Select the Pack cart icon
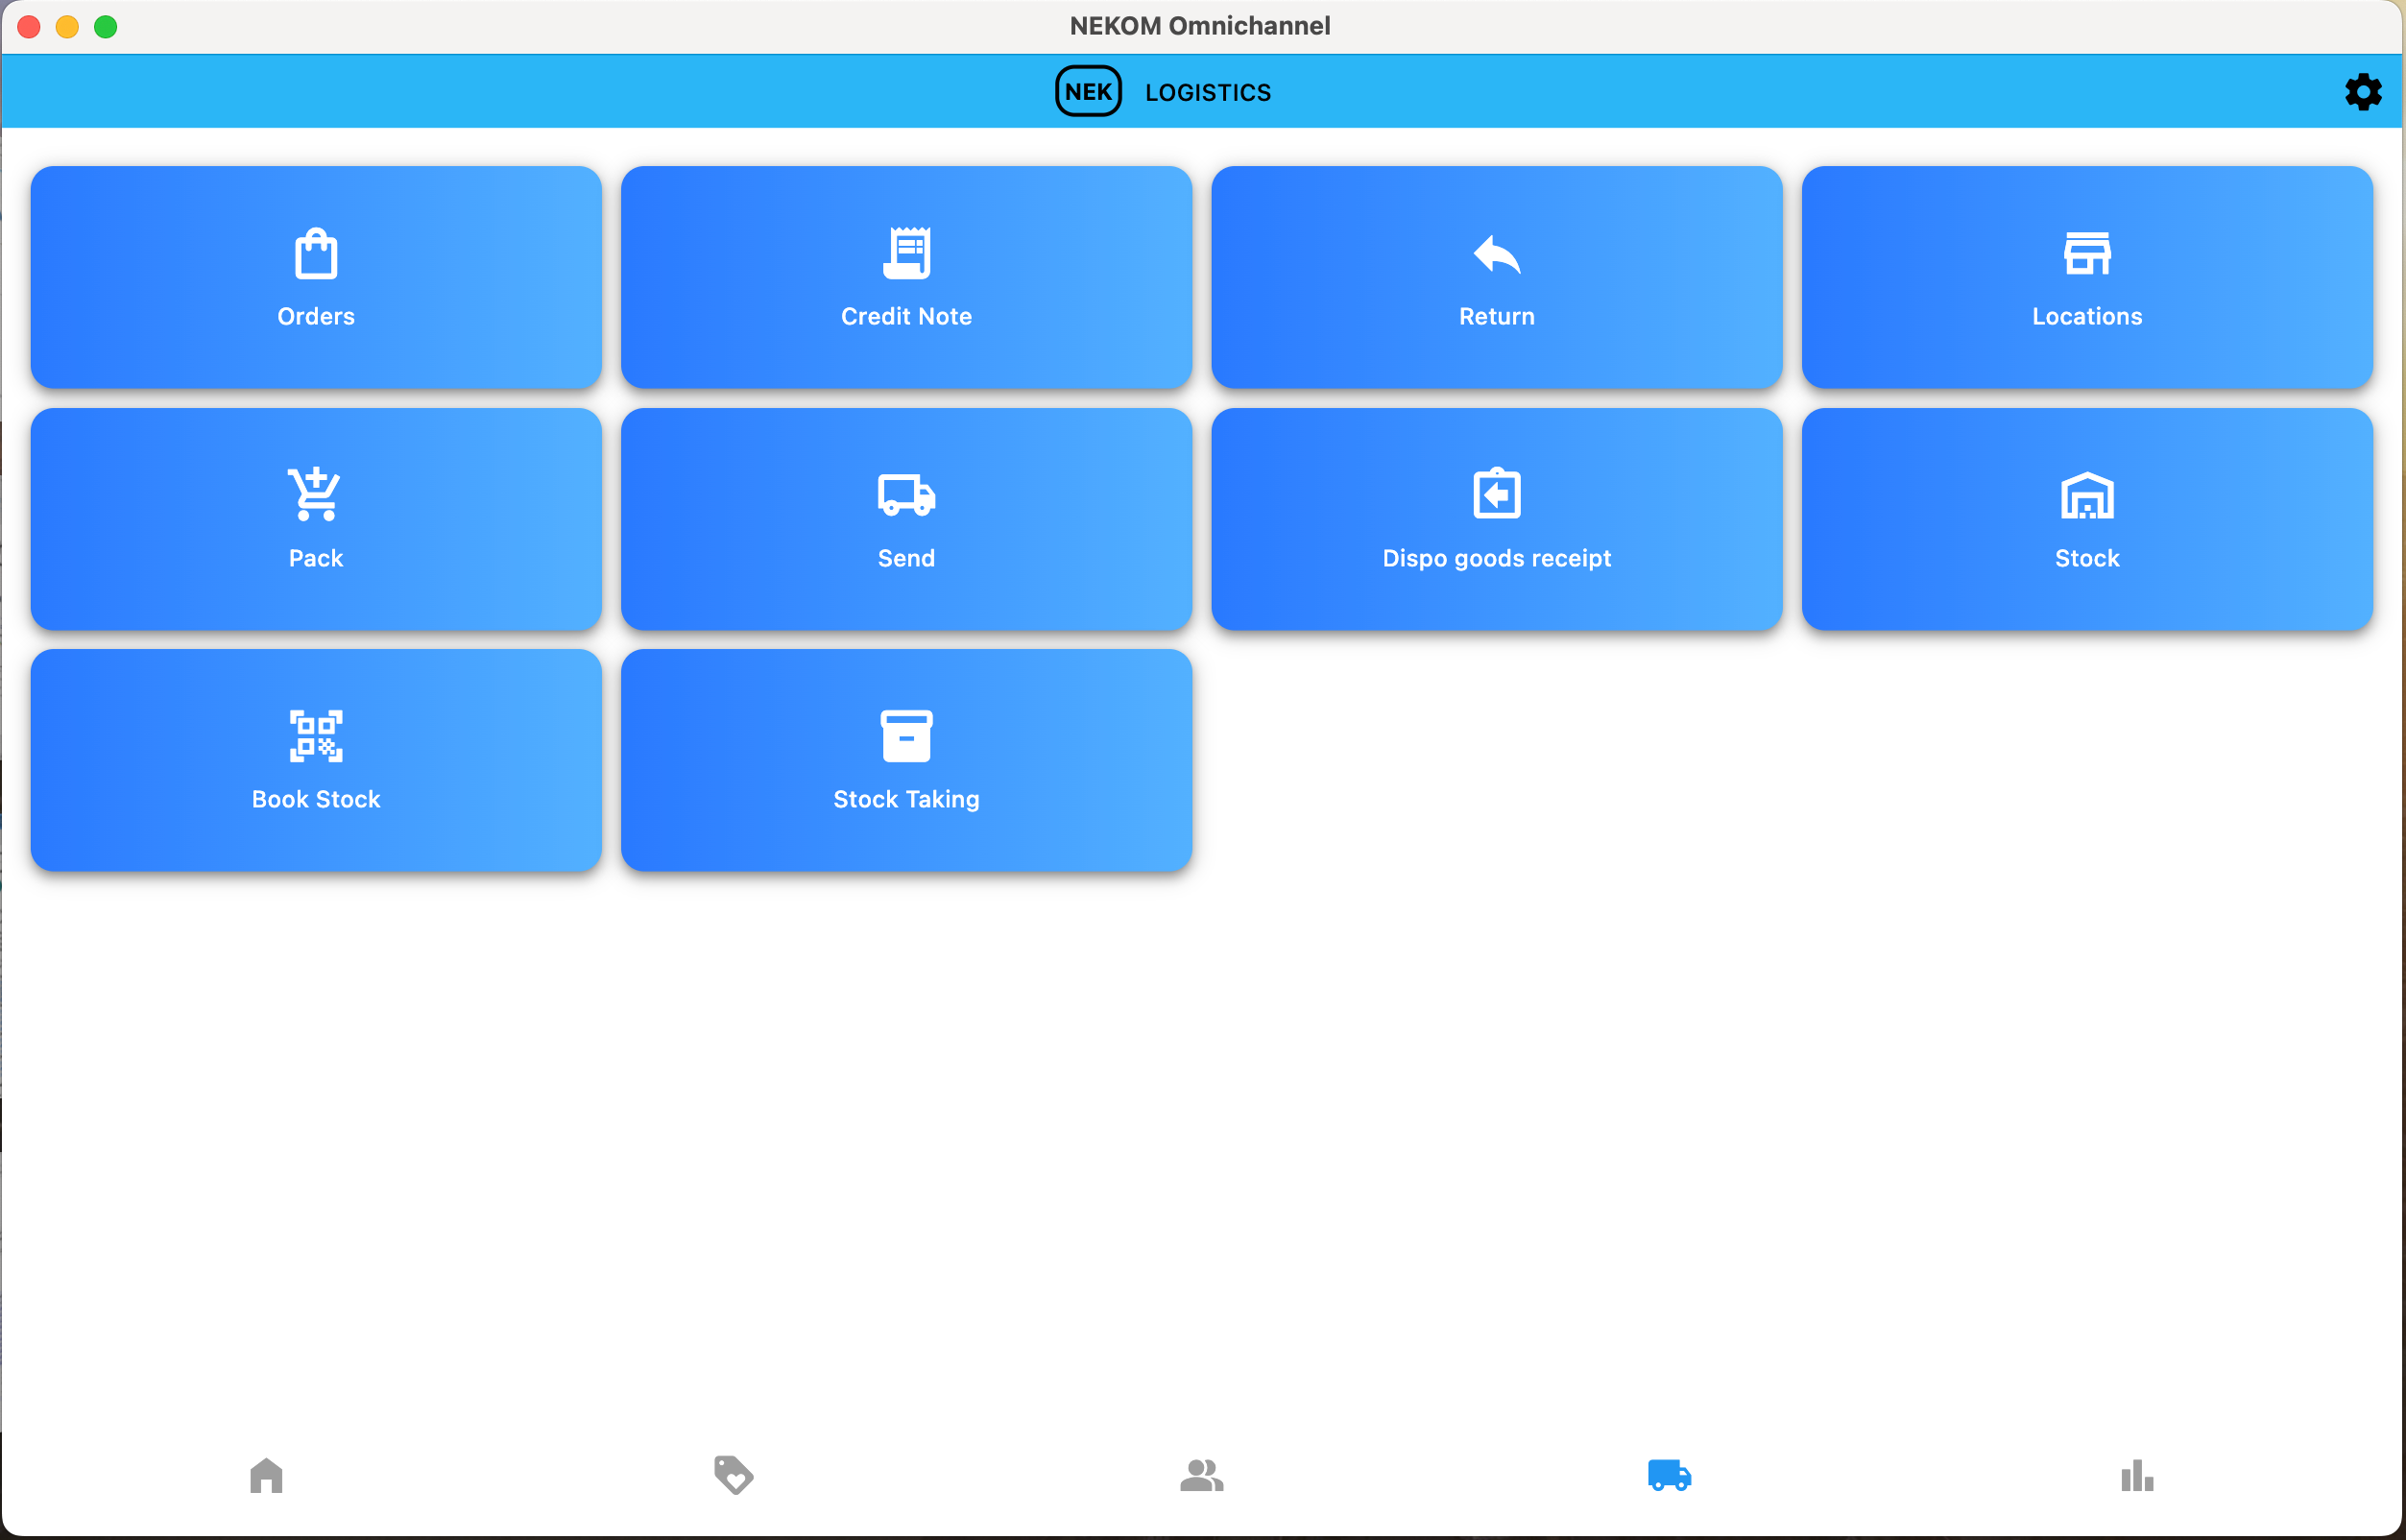 pos(316,494)
